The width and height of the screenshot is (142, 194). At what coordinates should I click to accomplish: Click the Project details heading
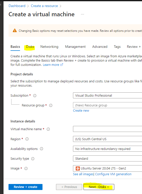pyautogui.click(x=22, y=74)
